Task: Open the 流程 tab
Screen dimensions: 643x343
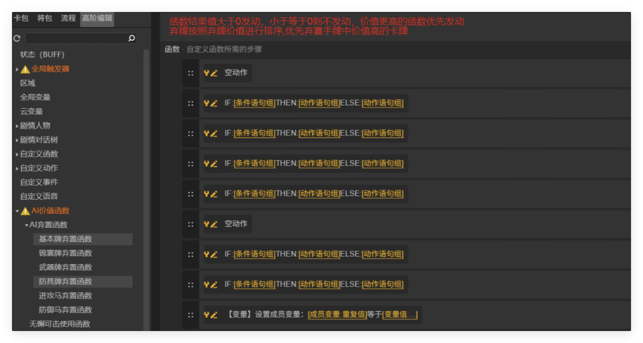Action: [67, 17]
